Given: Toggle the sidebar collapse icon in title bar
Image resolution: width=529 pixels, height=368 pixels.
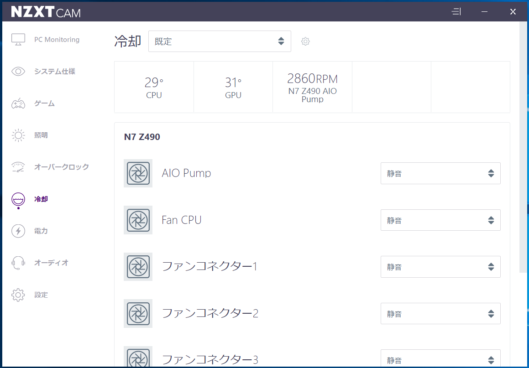Looking at the screenshot, I should tap(456, 12).
